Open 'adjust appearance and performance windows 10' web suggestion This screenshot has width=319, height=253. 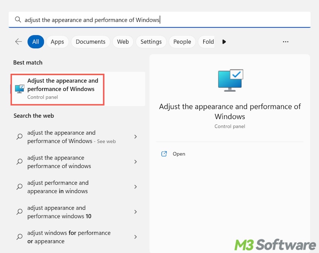59,212
